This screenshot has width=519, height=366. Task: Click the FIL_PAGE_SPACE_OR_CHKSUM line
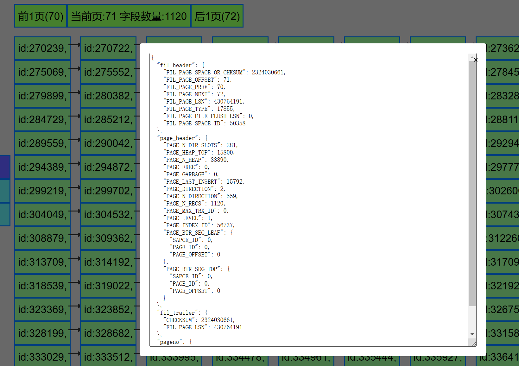click(x=224, y=73)
